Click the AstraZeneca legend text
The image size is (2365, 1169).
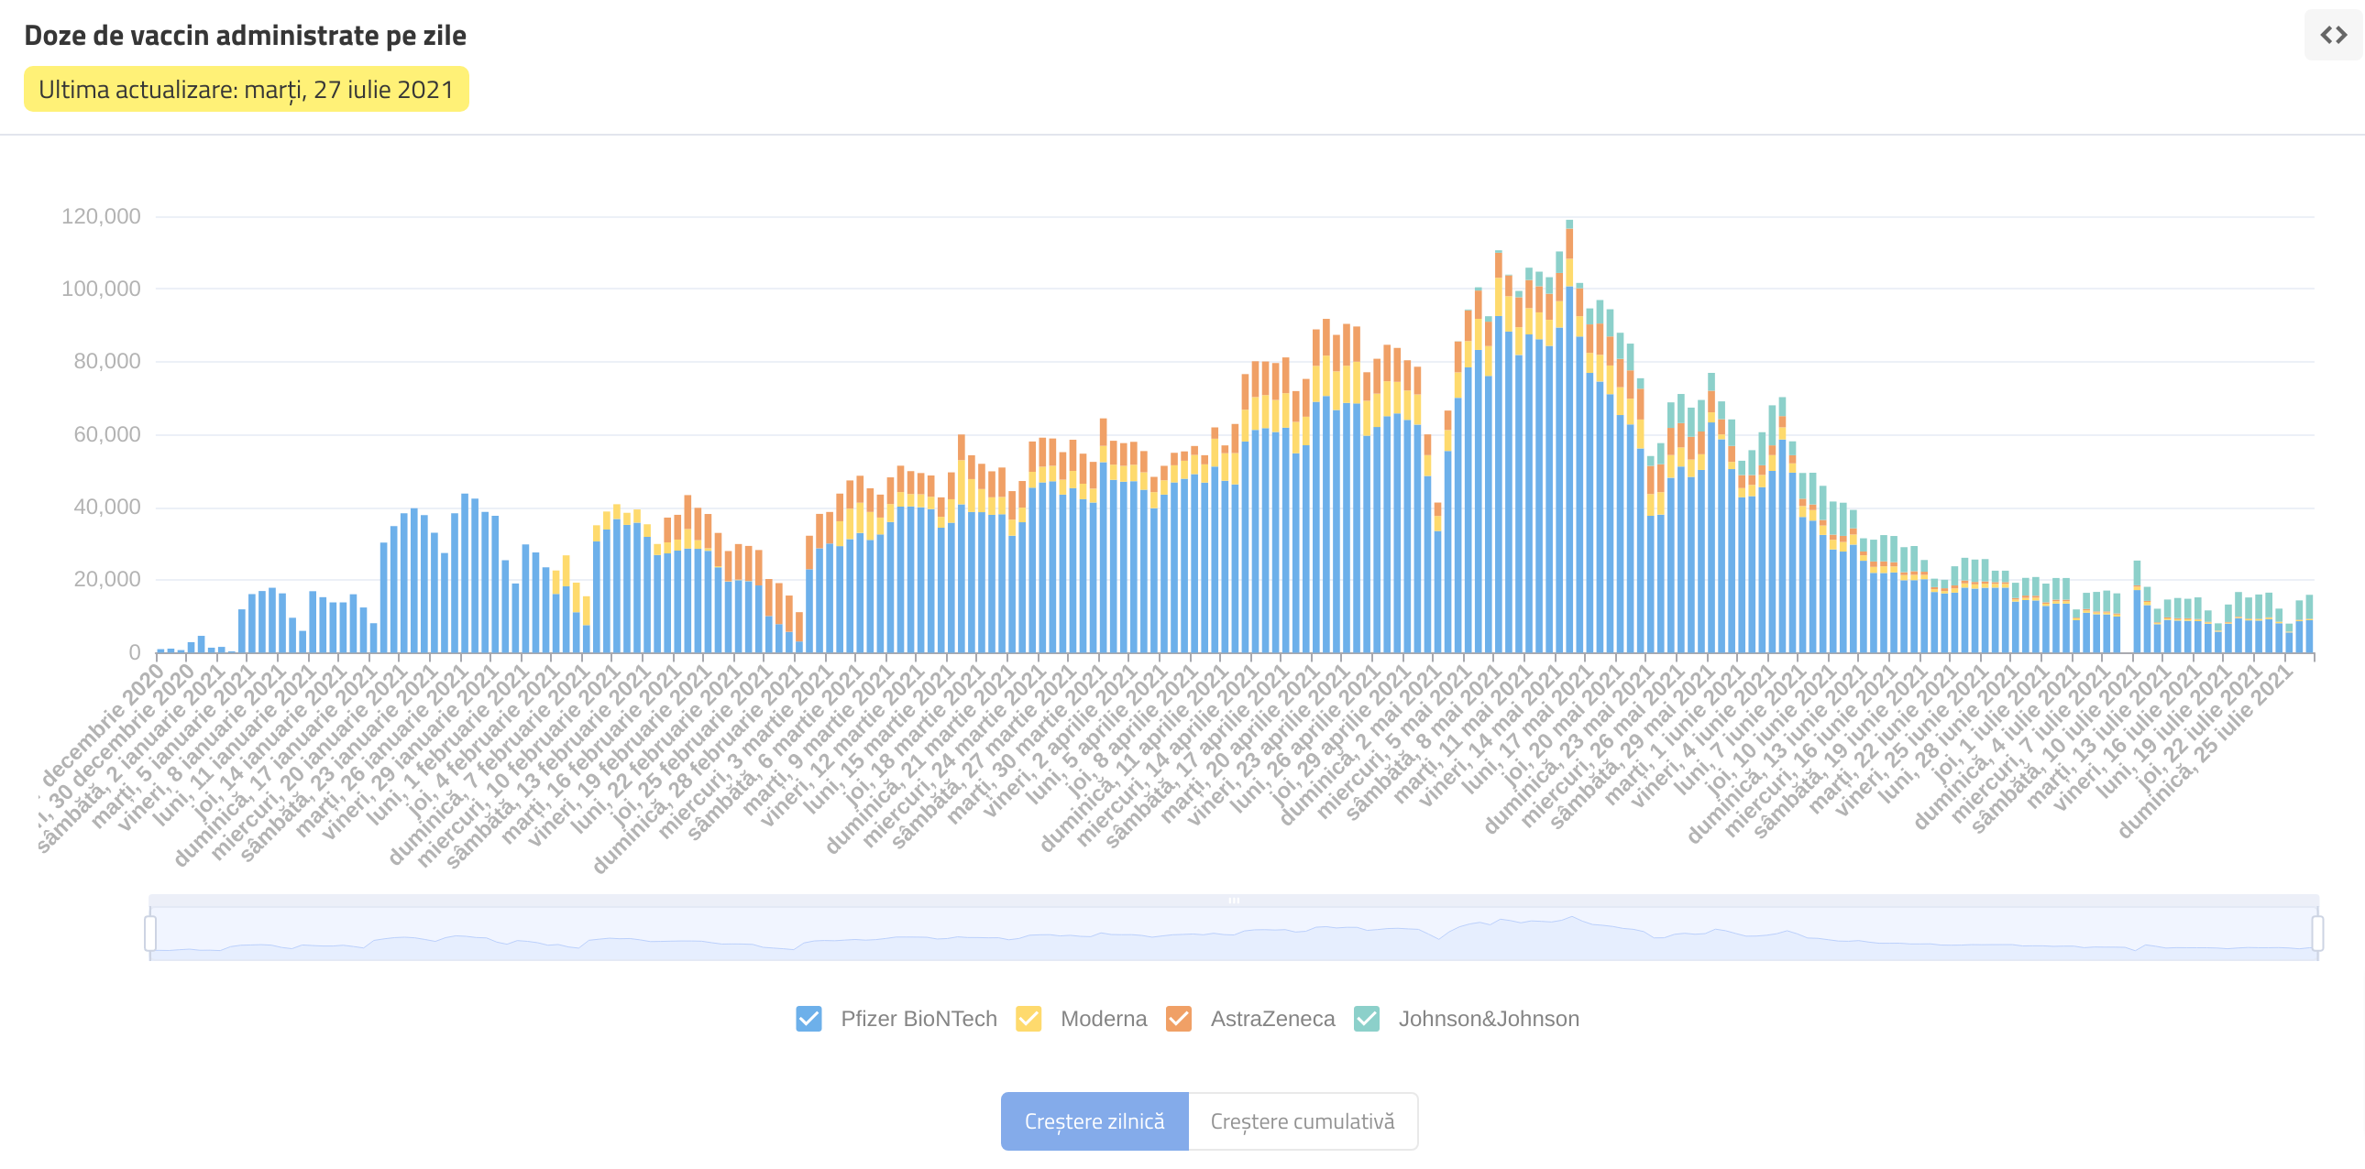click(x=1271, y=1019)
